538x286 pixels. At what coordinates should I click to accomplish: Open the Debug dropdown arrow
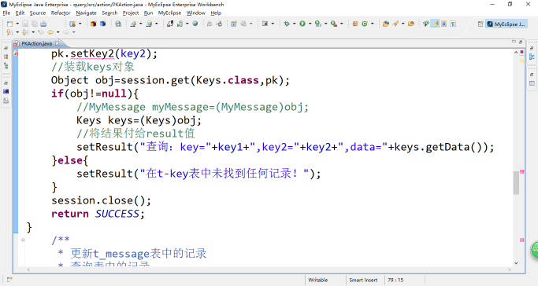295,24
